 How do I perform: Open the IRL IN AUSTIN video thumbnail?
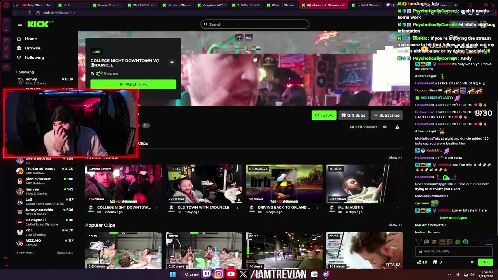click(364, 184)
